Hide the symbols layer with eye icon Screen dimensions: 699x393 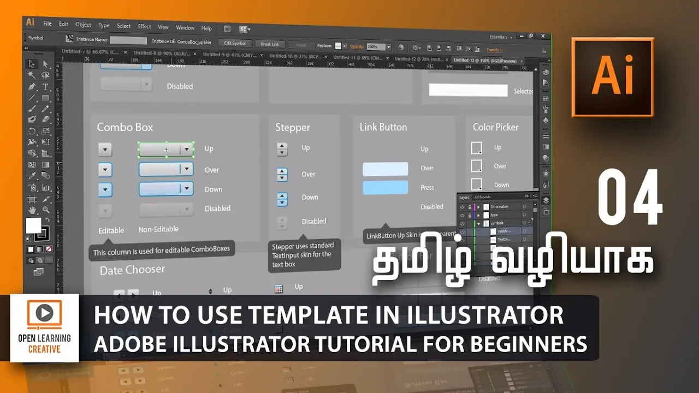[x=462, y=223]
